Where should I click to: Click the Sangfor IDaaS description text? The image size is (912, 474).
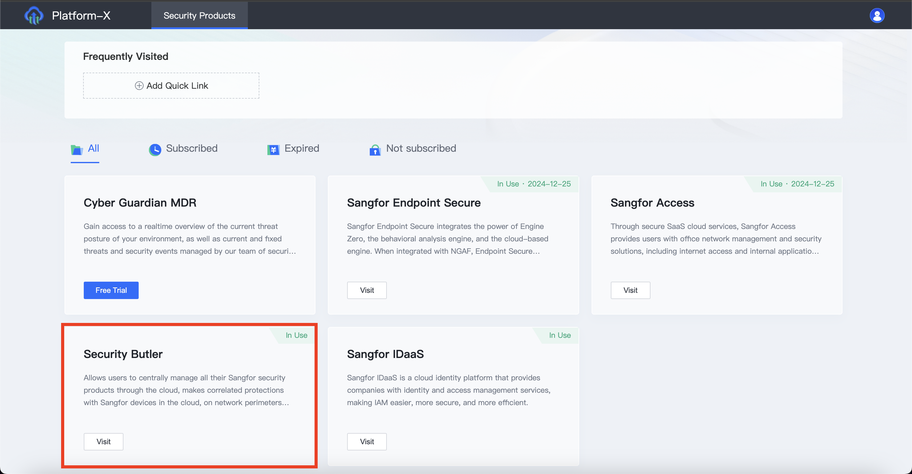[x=449, y=390]
